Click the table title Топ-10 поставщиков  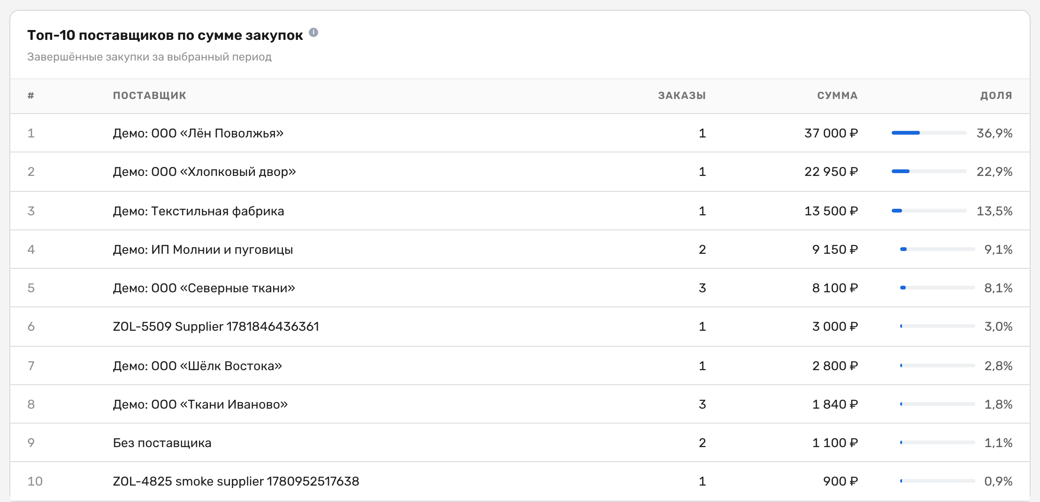pyautogui.click(x=165, y=35)
